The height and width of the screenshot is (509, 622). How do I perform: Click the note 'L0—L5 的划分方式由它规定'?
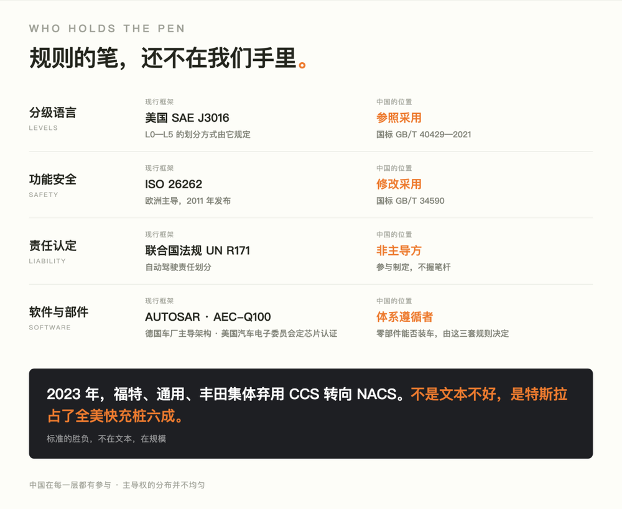[x=198, y=134]
